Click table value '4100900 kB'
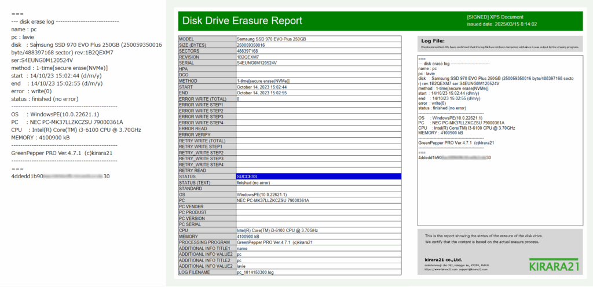Screen dimensions: 593x287 click(248, 237)
